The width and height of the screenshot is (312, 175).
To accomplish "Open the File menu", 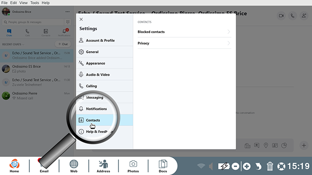I will pos(4,3).
